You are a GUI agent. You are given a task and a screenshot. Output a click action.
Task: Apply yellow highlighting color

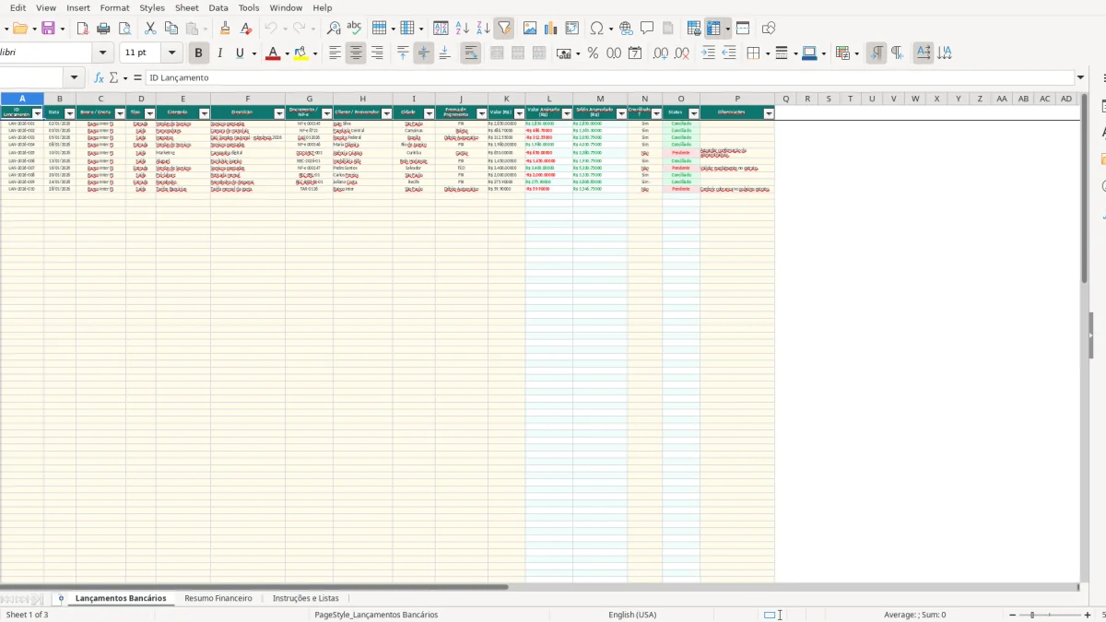[300, 53]
